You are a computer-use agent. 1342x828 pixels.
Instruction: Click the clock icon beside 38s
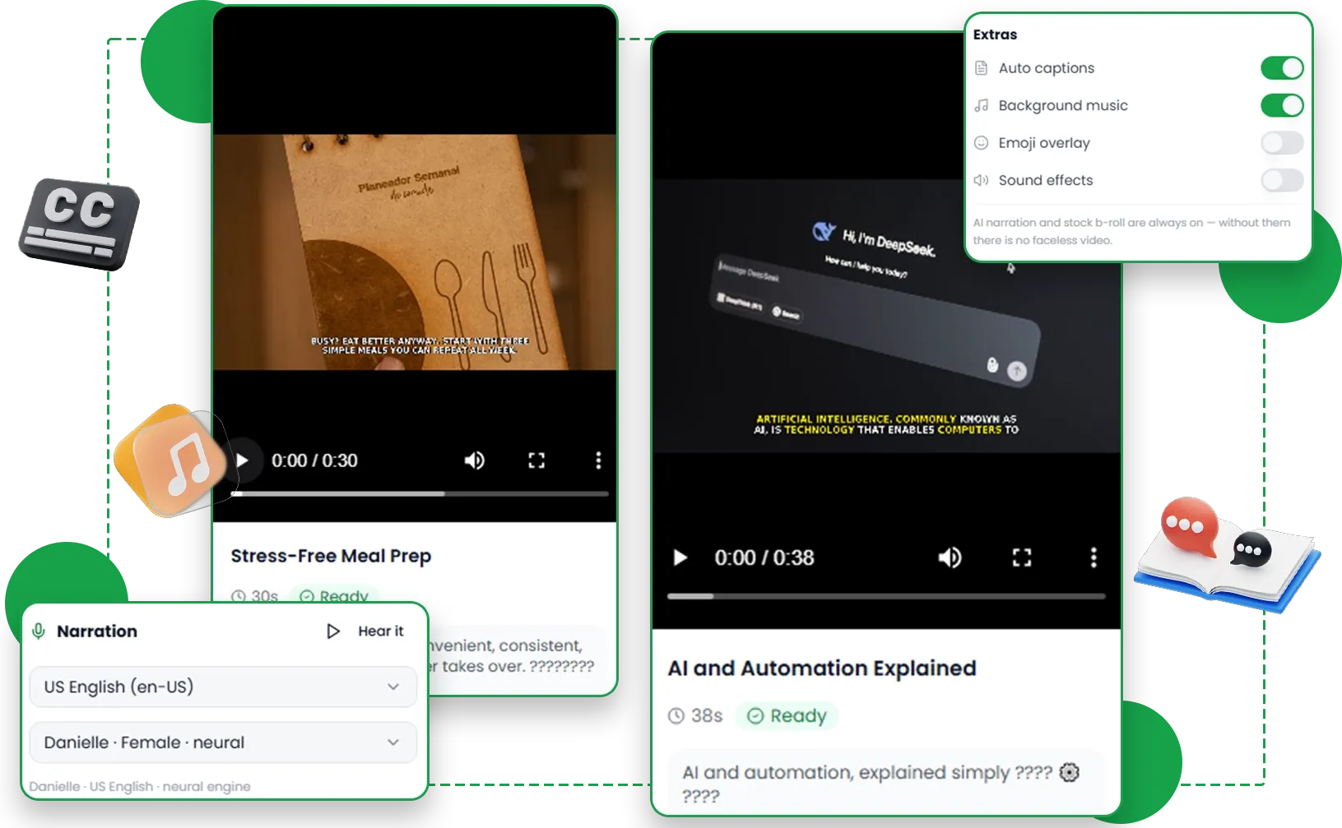coord(676,716)
